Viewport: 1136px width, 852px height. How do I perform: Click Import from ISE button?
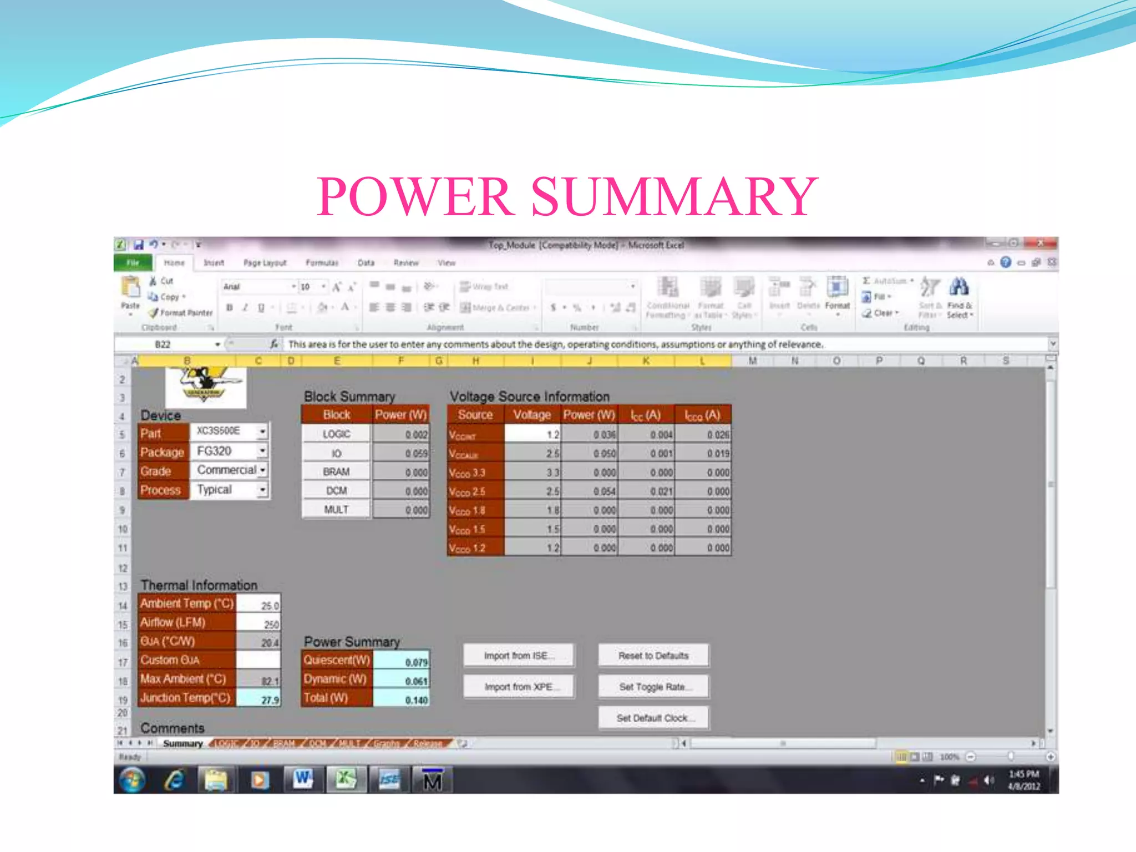pos(519,656)
